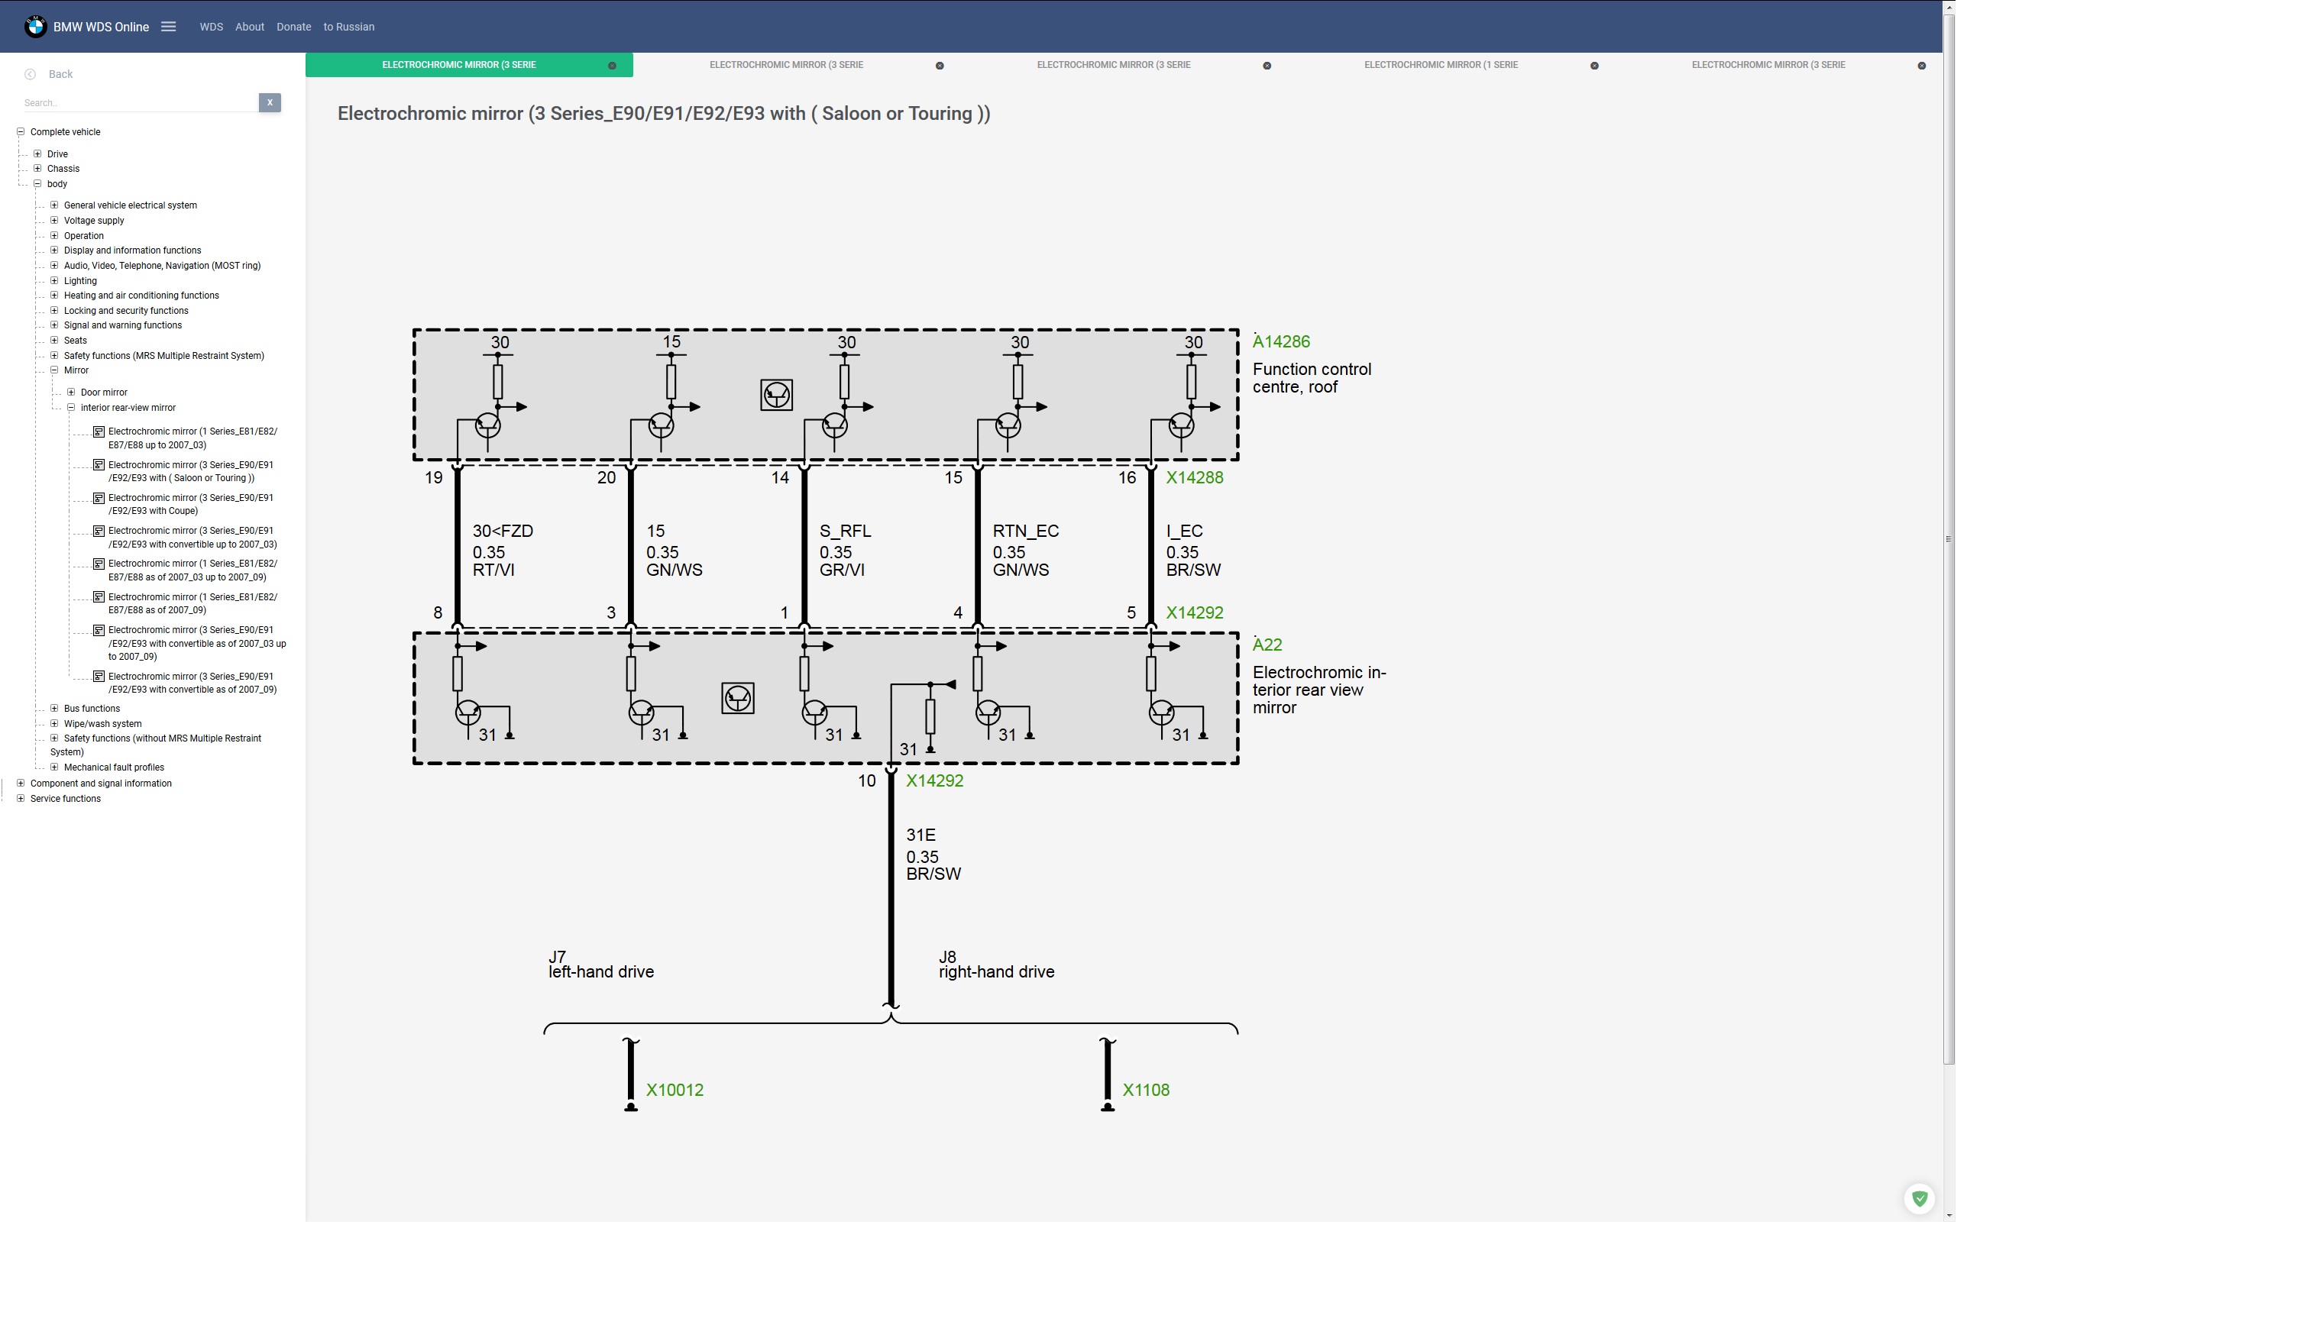Click the Back arrow icon

tap(31, 74)
